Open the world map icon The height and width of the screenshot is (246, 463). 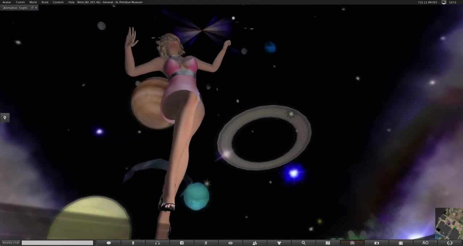328,243
